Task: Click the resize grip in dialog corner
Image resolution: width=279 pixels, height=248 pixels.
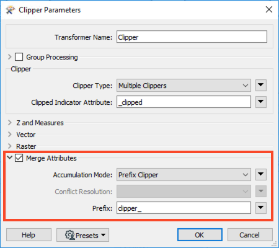Action: 275,244
